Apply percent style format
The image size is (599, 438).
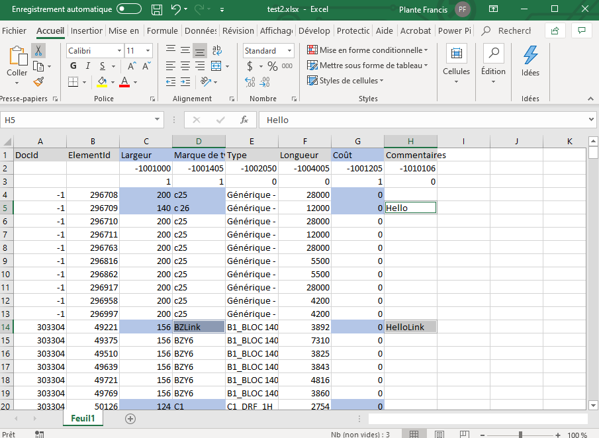pos(273,66)
